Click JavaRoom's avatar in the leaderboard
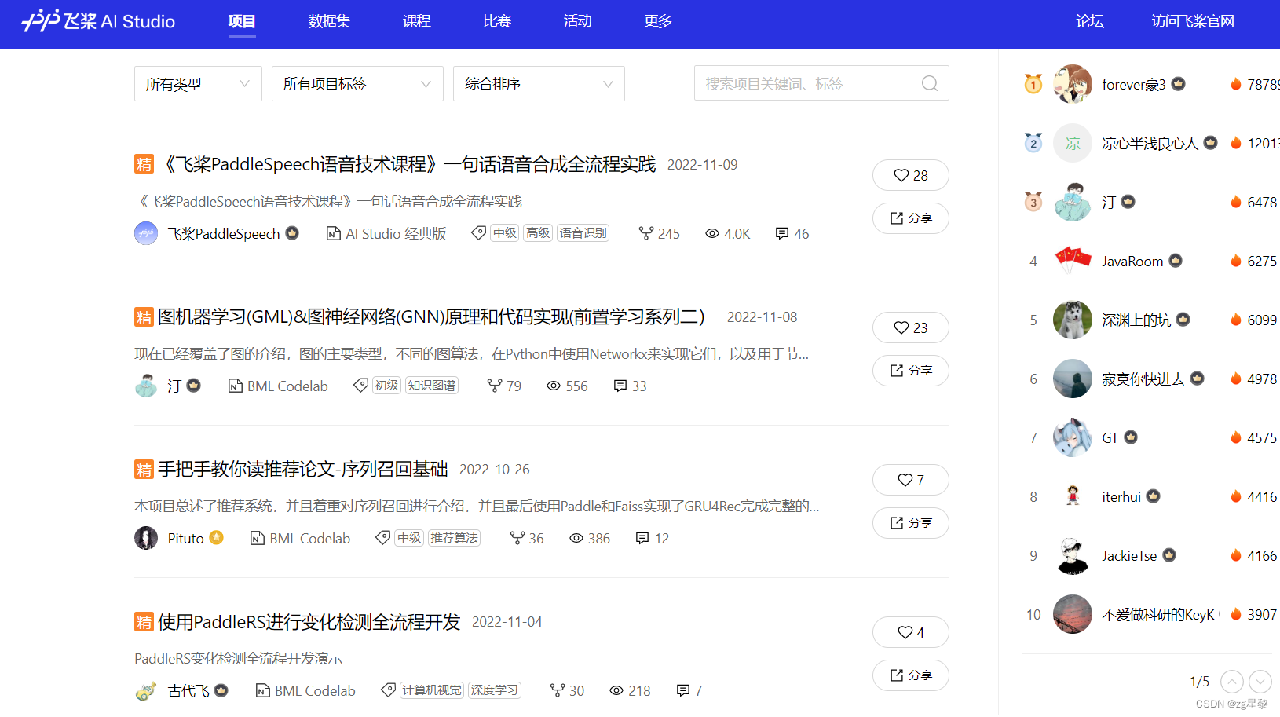This screenshot has width=1280, height=717. tap(1072, 261)
